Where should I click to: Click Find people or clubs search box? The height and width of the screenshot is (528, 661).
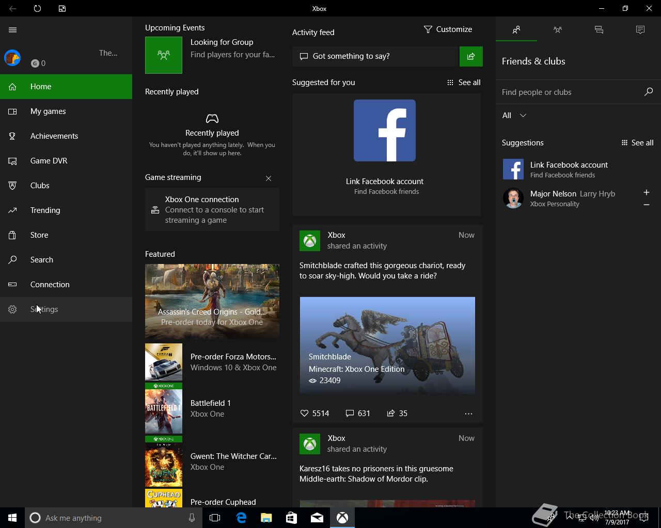pos(570,92)
